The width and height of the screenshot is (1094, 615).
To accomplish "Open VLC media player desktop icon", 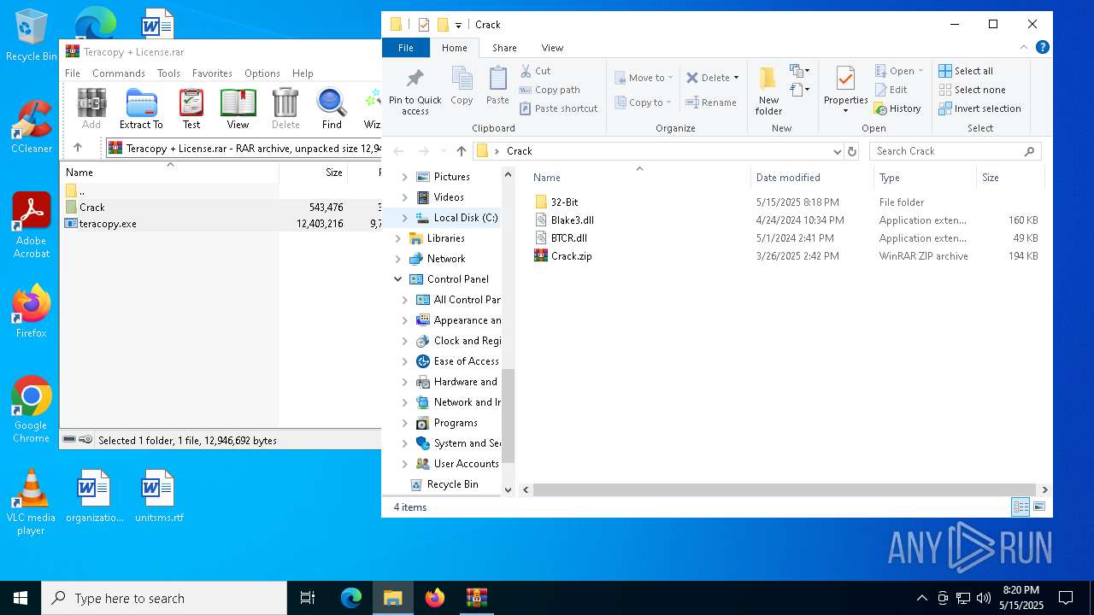I will point(31,502).
